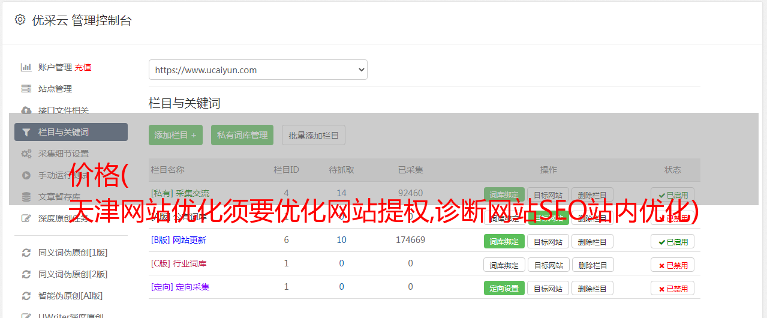Click 词库绑定 in the 采集交流 row
The width and height of the screenshot is (767, 318).
pos(504,195)
